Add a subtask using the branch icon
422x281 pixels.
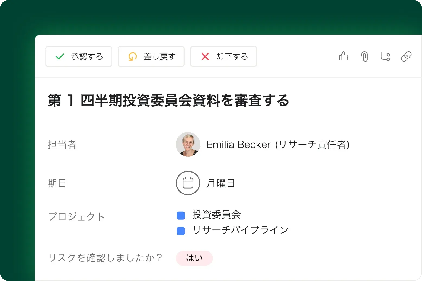click(x=385, y=56)
